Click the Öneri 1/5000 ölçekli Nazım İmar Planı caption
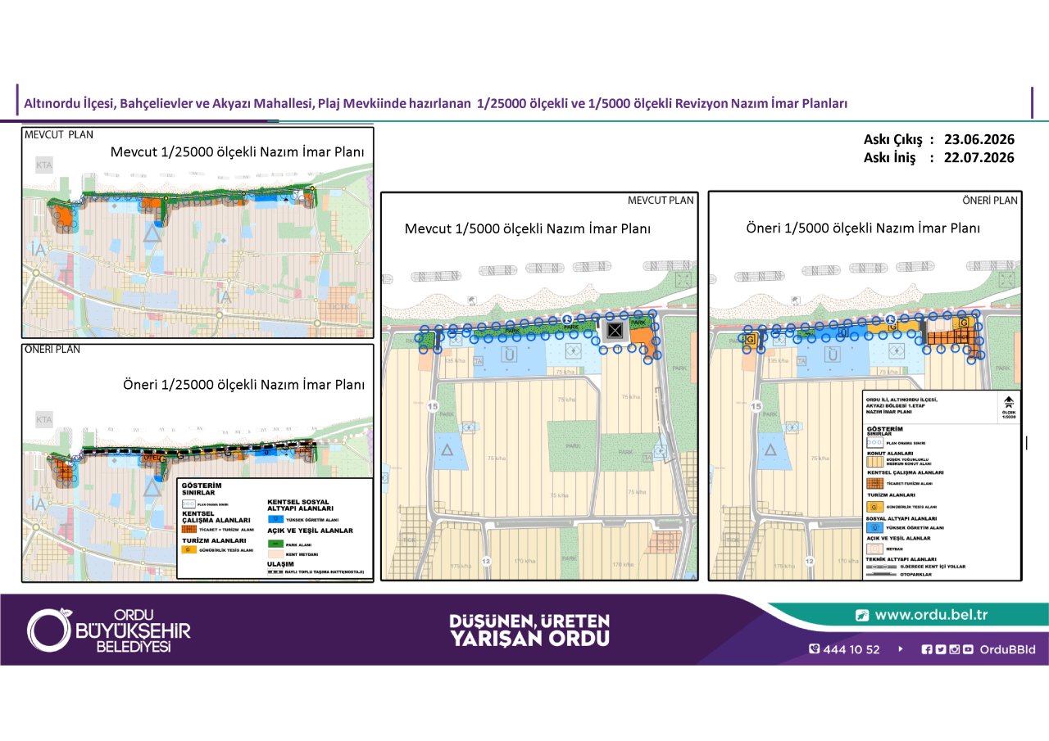 pyautogui.click(x=863, y=228)
